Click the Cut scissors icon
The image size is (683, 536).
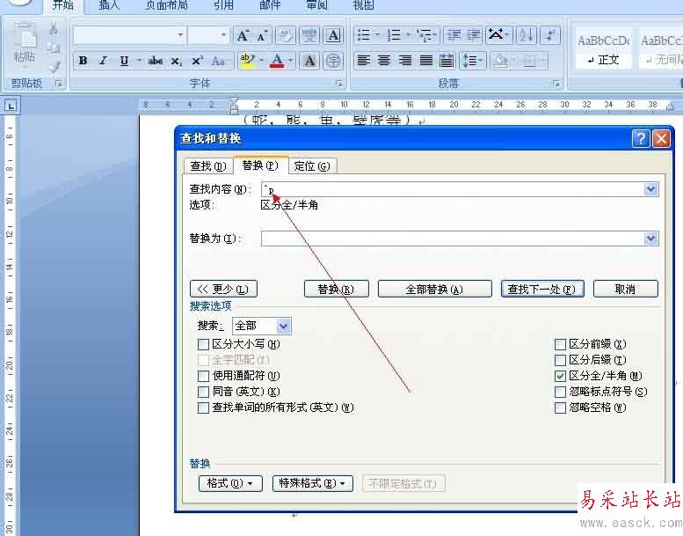53,29
